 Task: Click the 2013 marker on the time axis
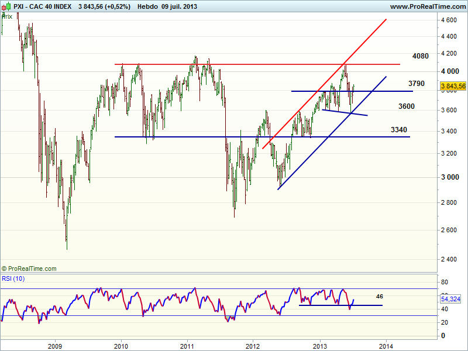pyautogui.click(x=319, y=345)
